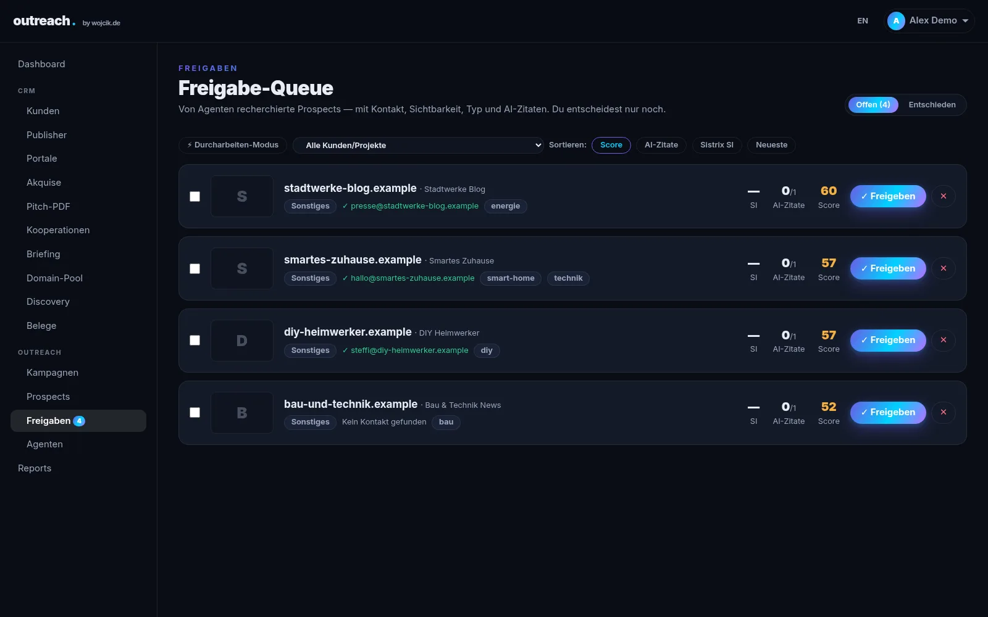Open Kunden in sidebar
This screenshot has height=617, width=988.
pos(78,111)
